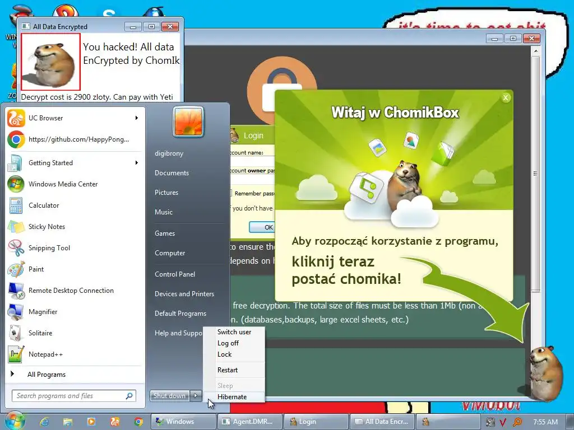Open Documents from Start menu
The image size is (574, 430).
(x=172, y=173)
